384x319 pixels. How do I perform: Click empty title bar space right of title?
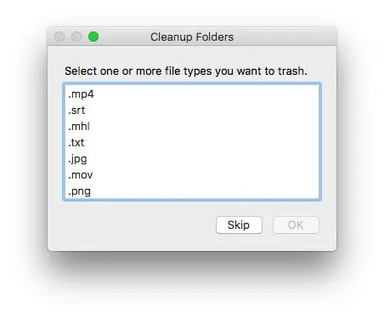click(283, 37)
